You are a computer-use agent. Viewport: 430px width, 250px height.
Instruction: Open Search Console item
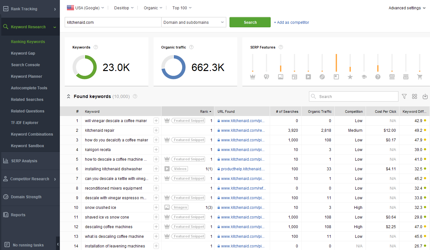(x=25, y=65)
